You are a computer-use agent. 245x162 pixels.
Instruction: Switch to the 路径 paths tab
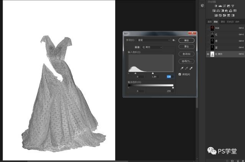[223, 22]
